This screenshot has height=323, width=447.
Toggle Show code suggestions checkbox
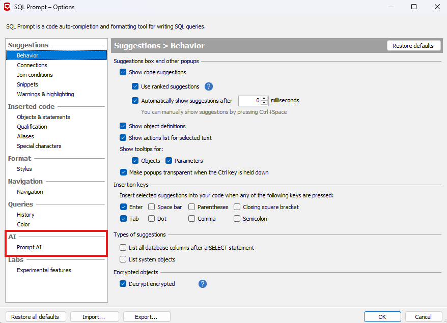(x=123, y=72)
